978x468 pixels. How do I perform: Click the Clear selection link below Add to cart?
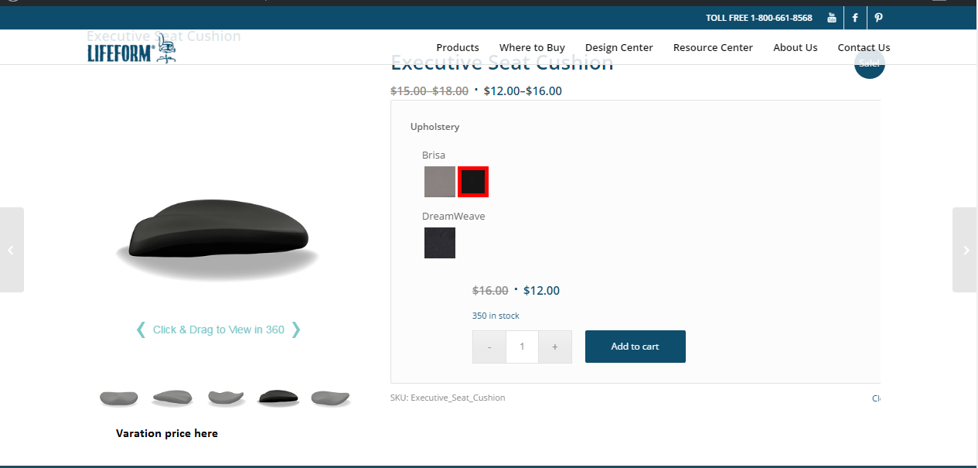click(876, 398)
